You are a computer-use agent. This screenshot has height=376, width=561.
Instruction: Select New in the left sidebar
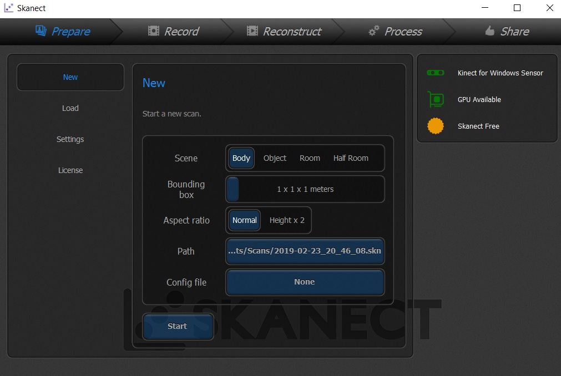70,77
